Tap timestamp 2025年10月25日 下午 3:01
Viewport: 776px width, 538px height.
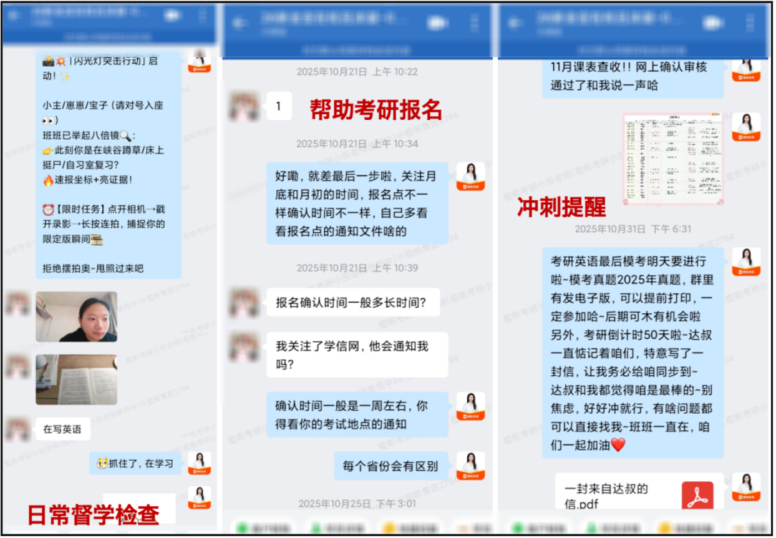[x=357, y=503]
